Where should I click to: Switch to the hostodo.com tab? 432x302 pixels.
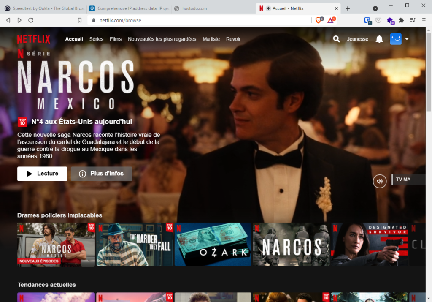click(213, 8)
